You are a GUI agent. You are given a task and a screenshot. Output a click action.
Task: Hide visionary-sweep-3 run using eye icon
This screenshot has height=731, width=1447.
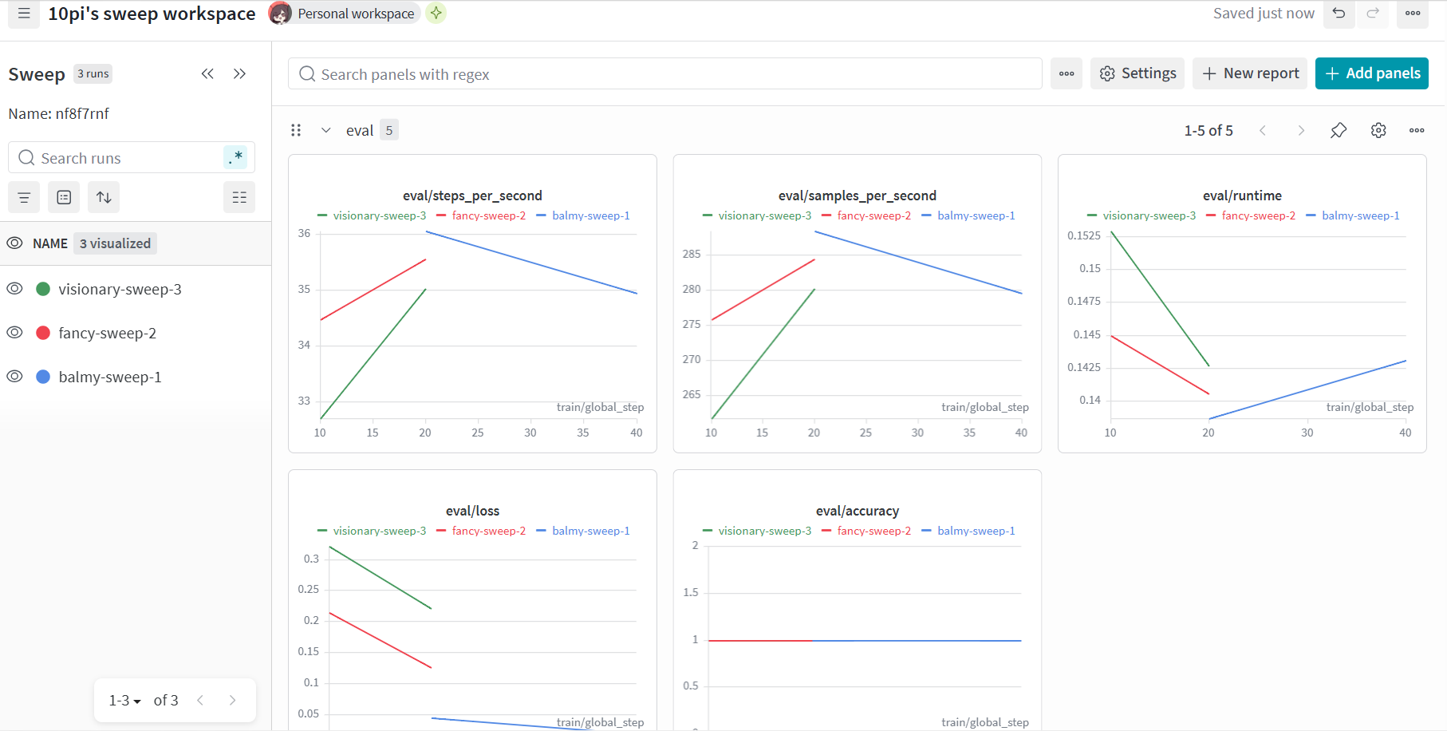pyautogui.click(x=14, y=289)
